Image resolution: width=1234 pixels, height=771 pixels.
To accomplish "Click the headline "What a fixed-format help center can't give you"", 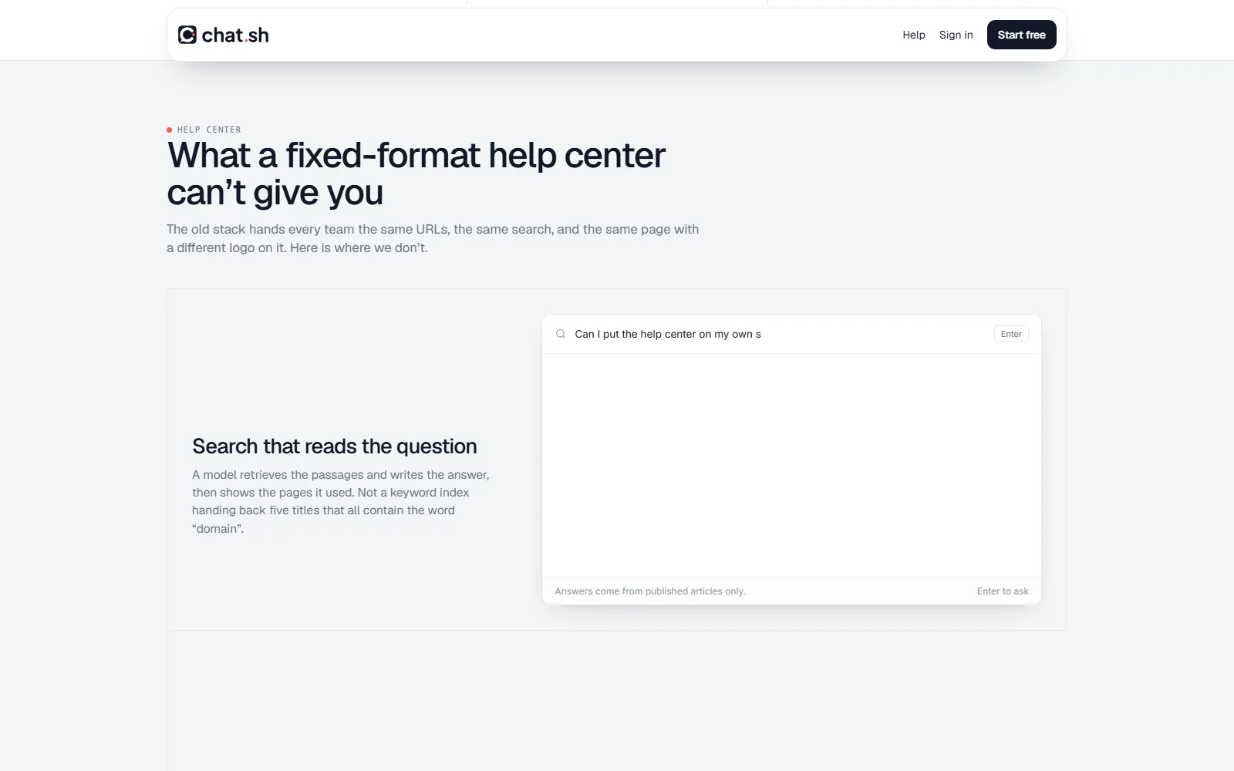I will click(x=416, y=173).
